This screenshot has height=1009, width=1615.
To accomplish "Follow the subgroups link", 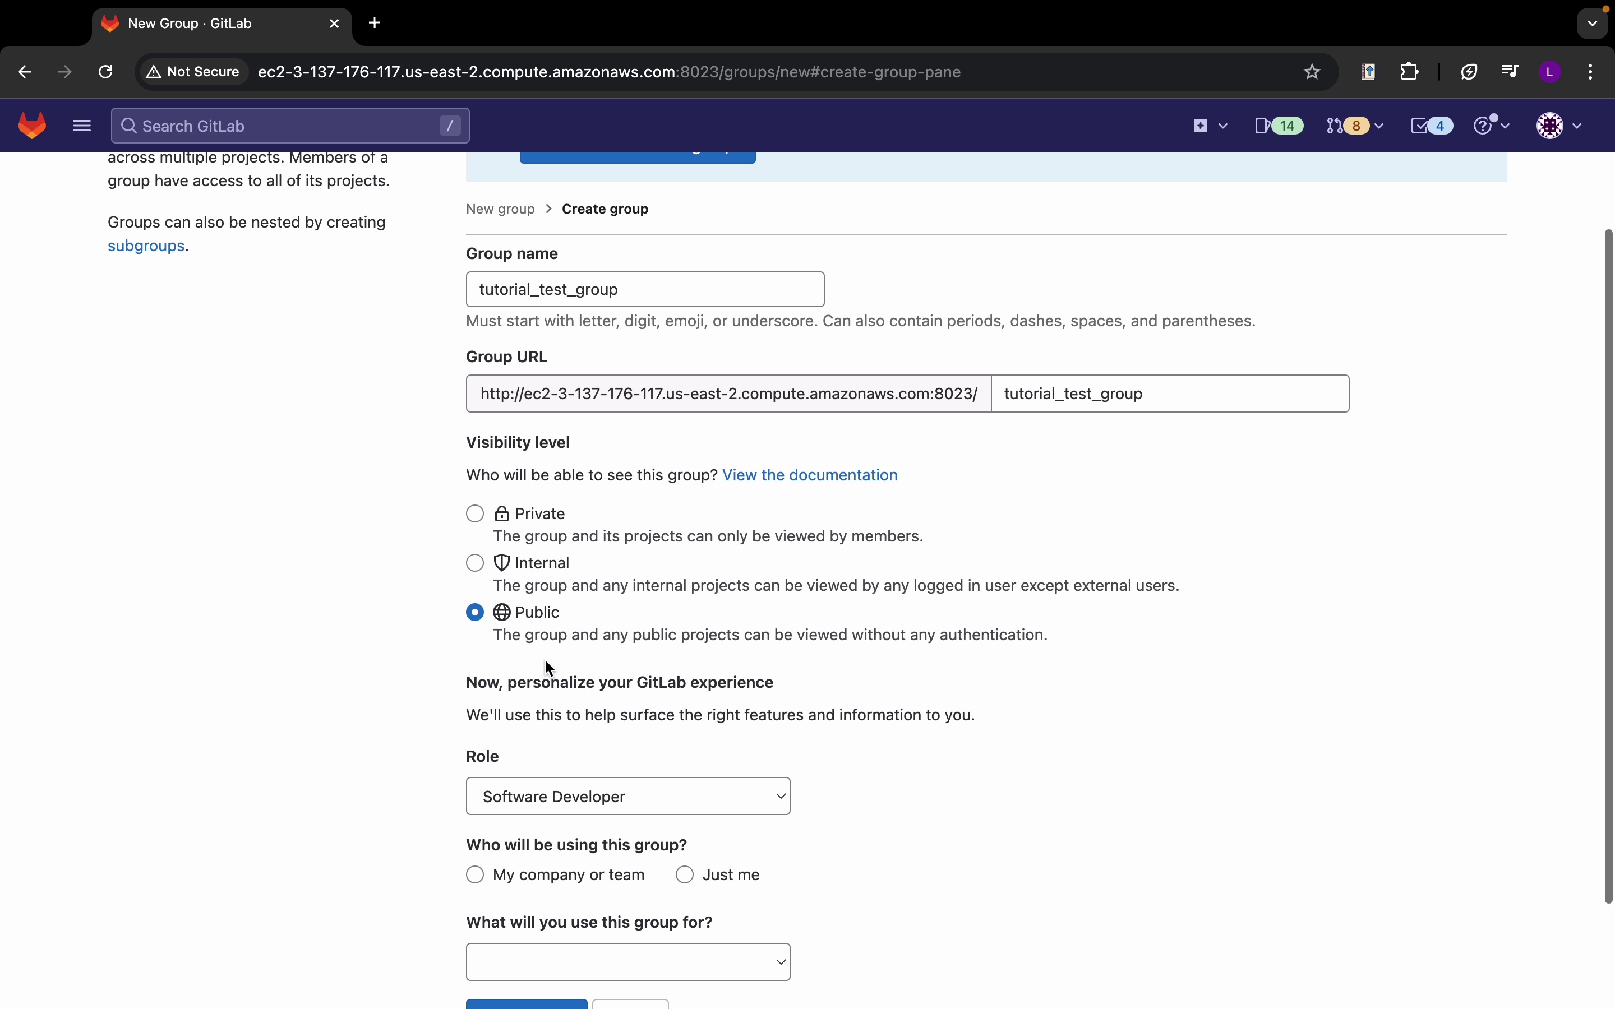I will click(x=146, y=246).
